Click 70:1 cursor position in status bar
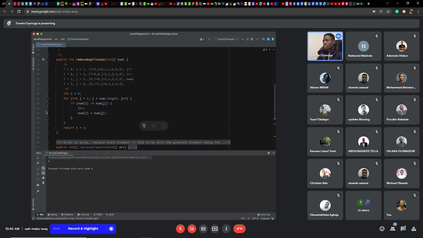Screen dimensions: 423x238 point(243,218)
